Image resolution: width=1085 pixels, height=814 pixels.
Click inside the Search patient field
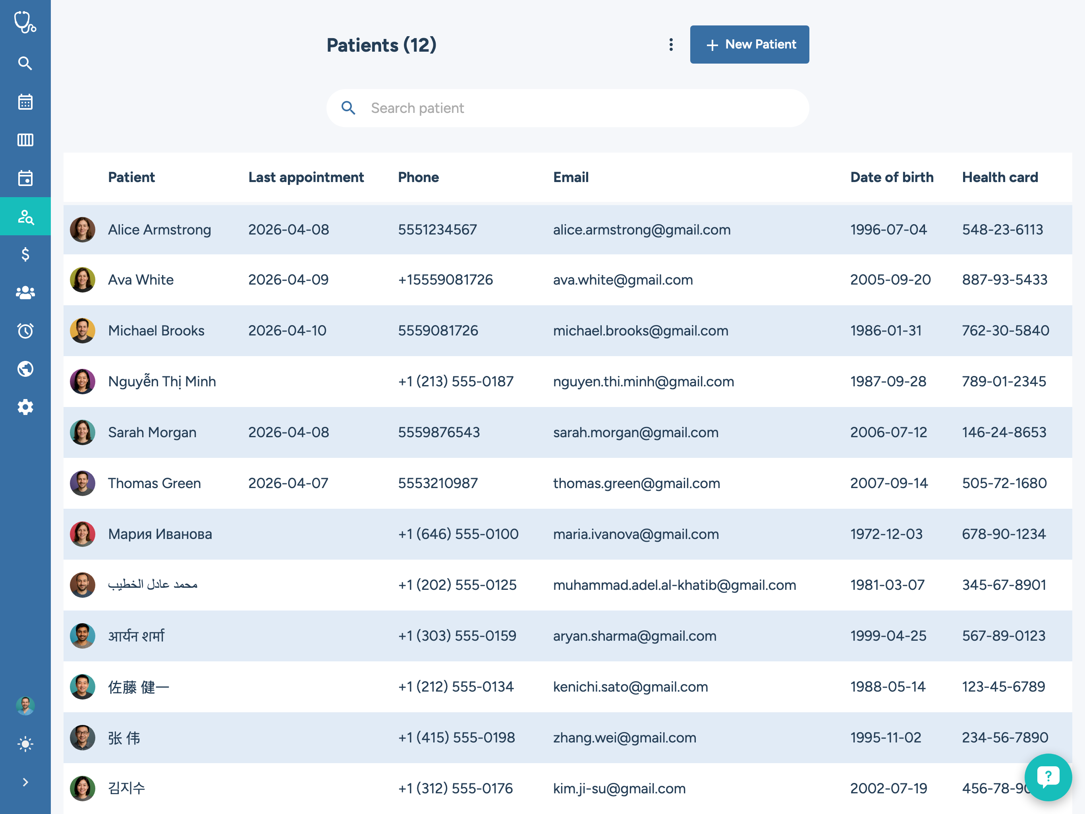[x=540, y=108]
